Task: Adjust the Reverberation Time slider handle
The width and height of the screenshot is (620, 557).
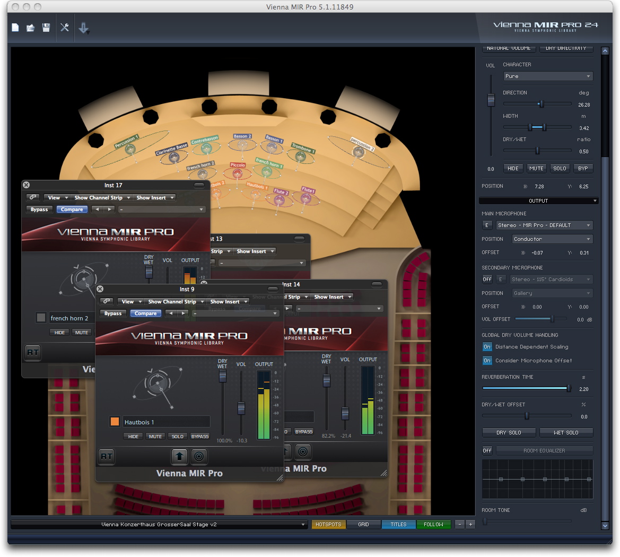Action: point(569,388)
